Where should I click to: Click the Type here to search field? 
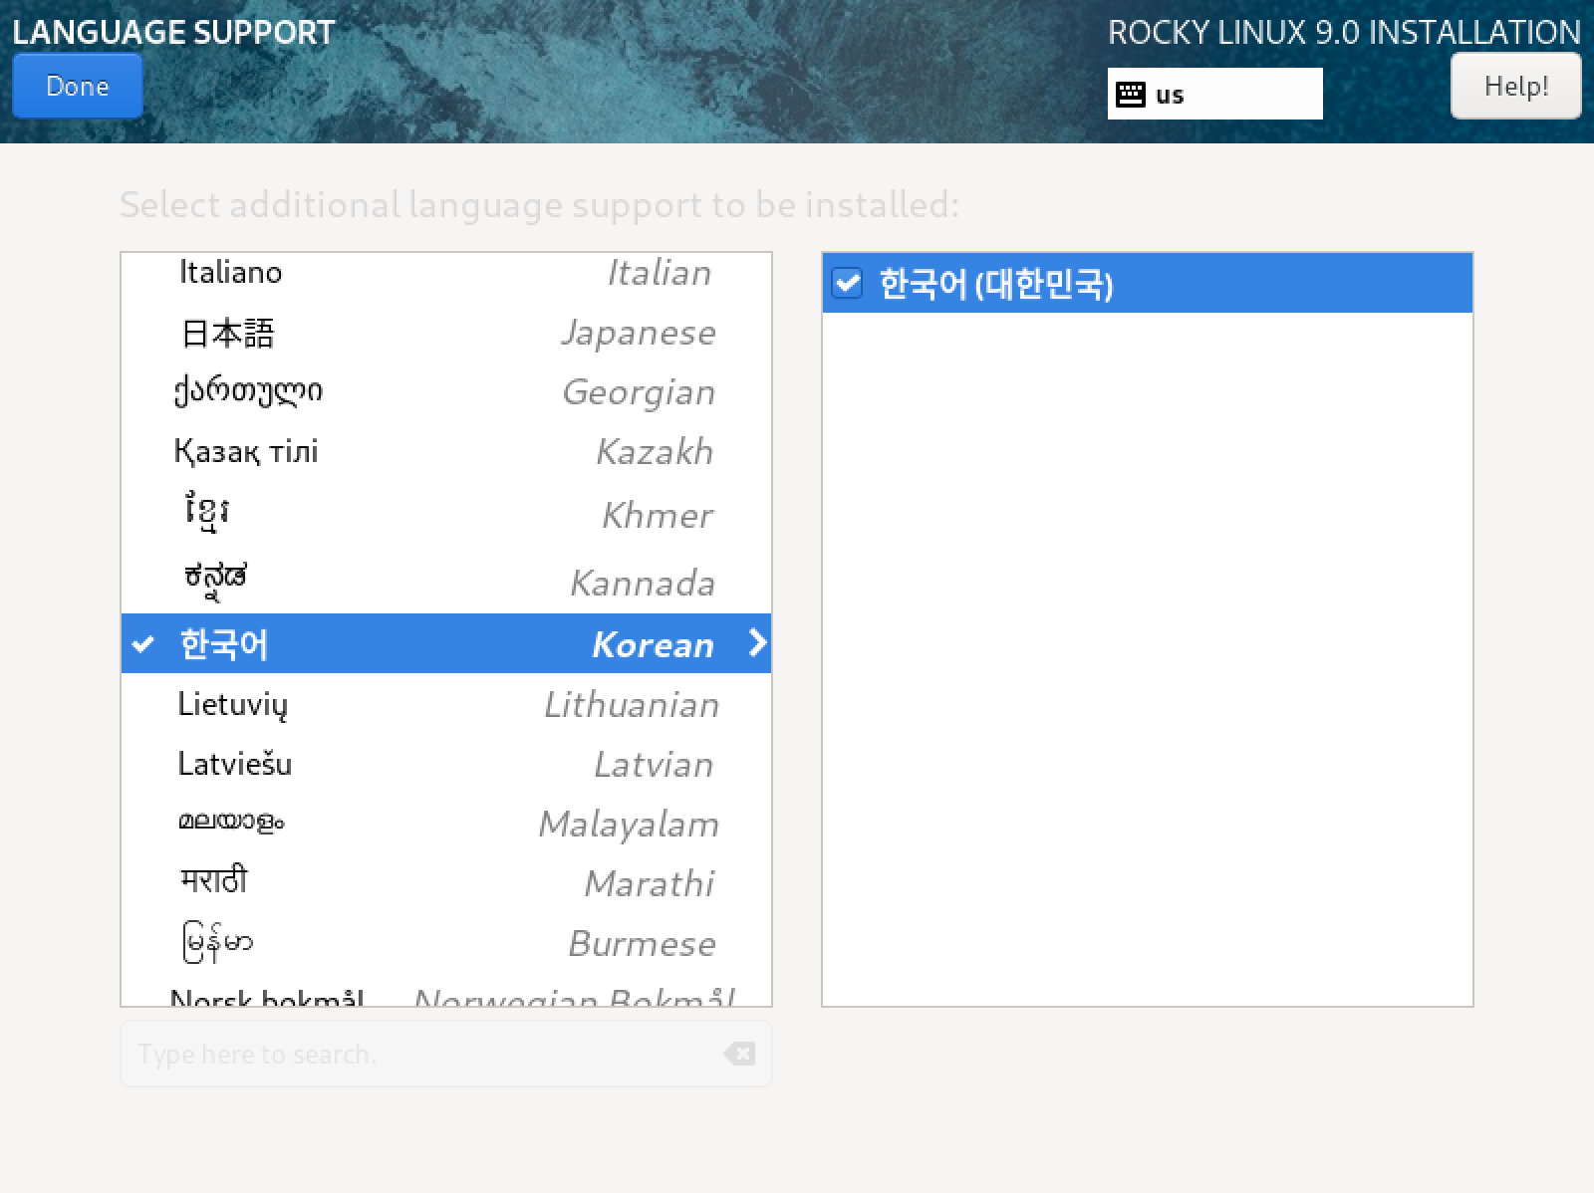pyautogui.click(x=445, y=1054)
